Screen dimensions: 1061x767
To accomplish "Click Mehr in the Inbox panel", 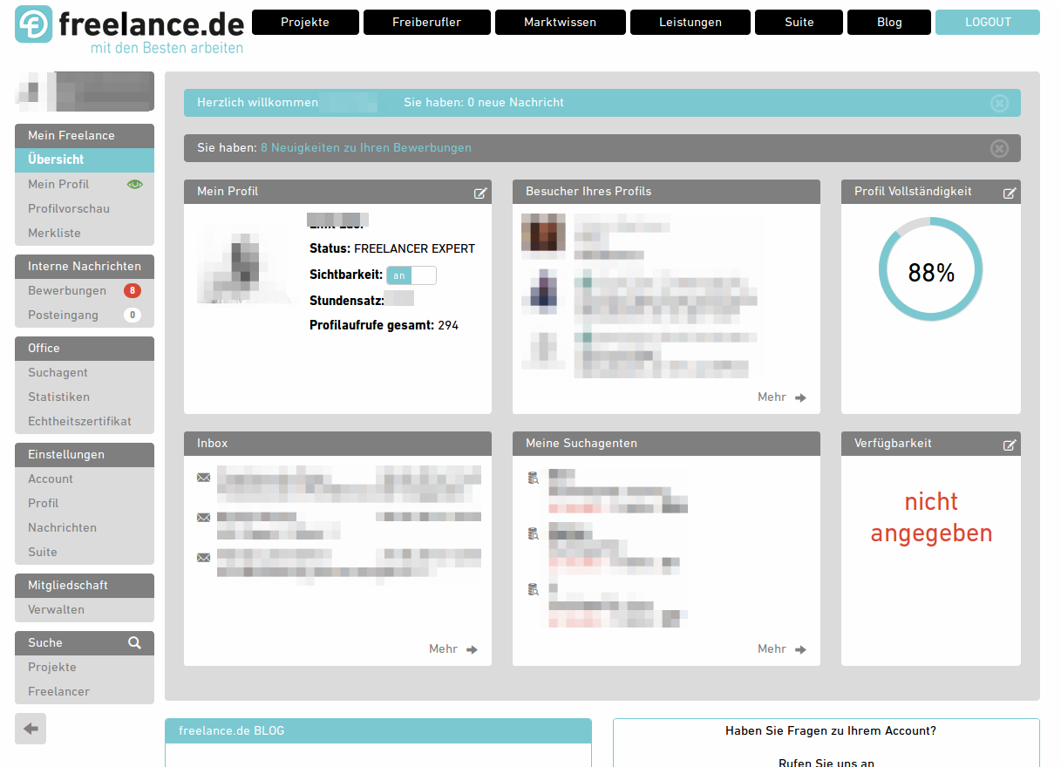I will pyautogui.click(x=453, y=649).
